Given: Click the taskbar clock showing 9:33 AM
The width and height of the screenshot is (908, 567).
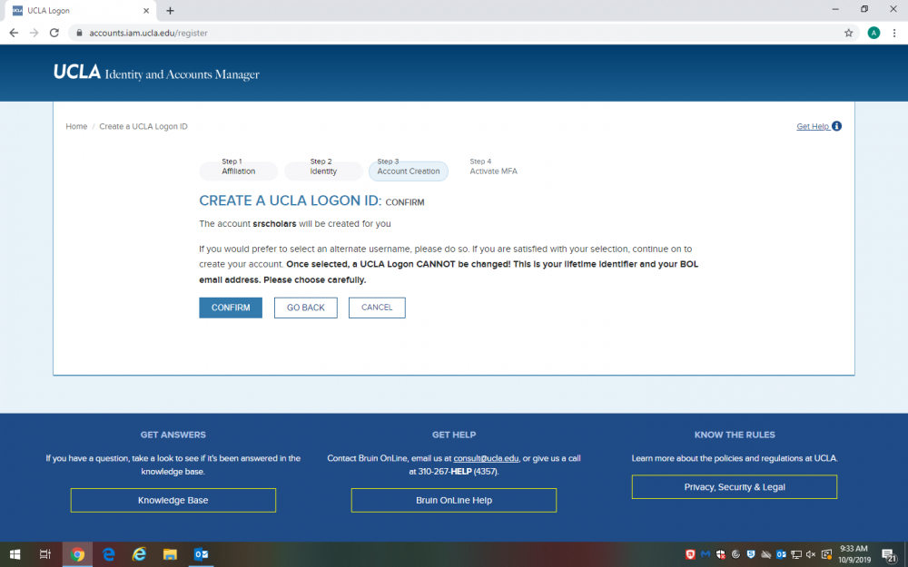Looking at the screenshot, I should [x=854, y=554].
